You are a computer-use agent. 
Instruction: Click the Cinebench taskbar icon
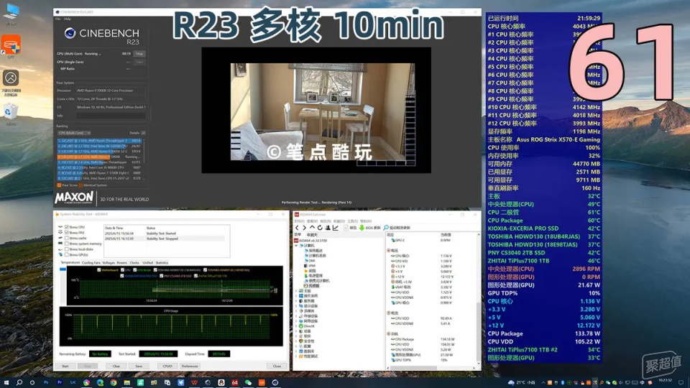coord(275,383)
